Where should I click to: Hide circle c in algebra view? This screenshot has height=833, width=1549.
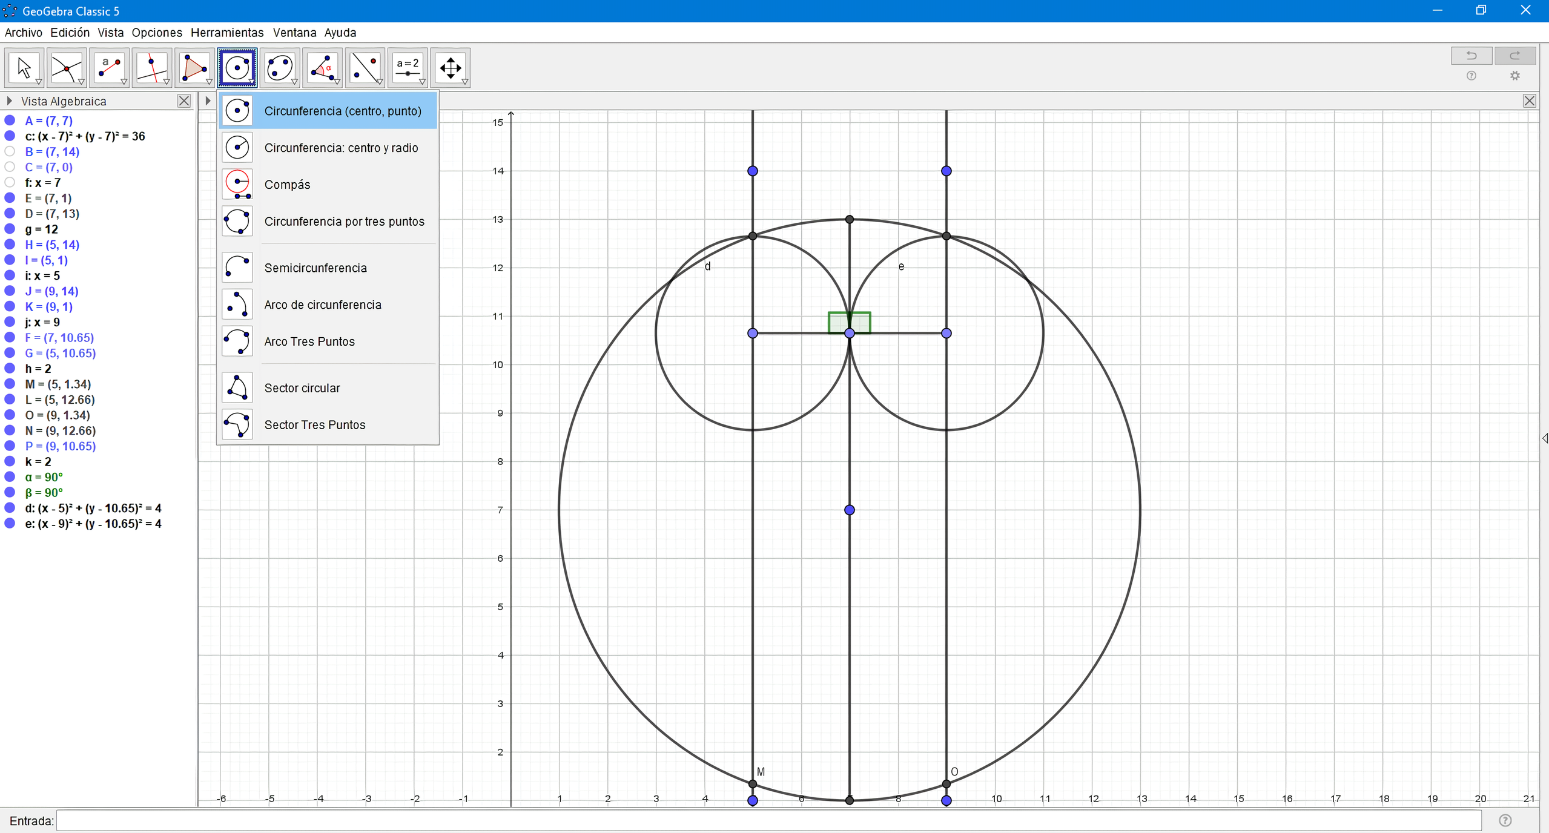pyautogui.click(x=10, y=136)
